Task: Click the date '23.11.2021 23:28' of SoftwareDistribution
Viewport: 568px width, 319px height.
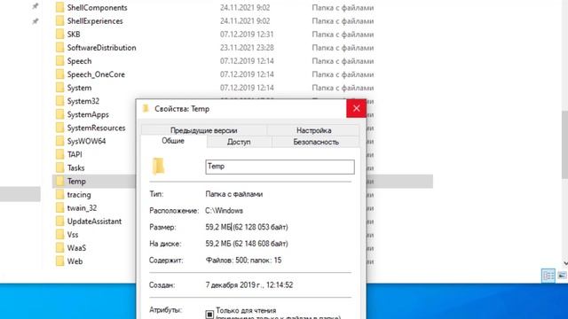Action: tap(247, 48)
